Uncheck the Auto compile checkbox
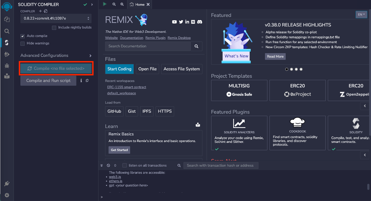The image size is (371, 201). (x=23, y=36)
